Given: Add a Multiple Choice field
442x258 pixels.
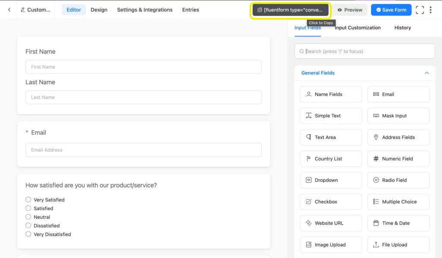Looking at the screenshot, I should coord(398,201).
